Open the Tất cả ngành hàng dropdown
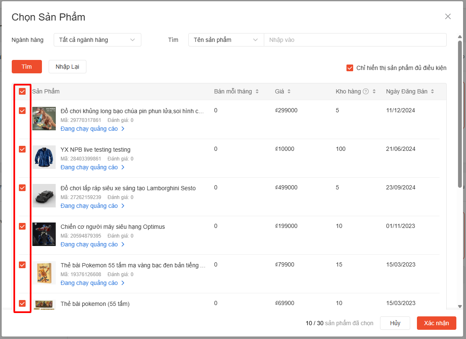Image resolution: width=466 pixels, height=339 pixels. (97, 40)
